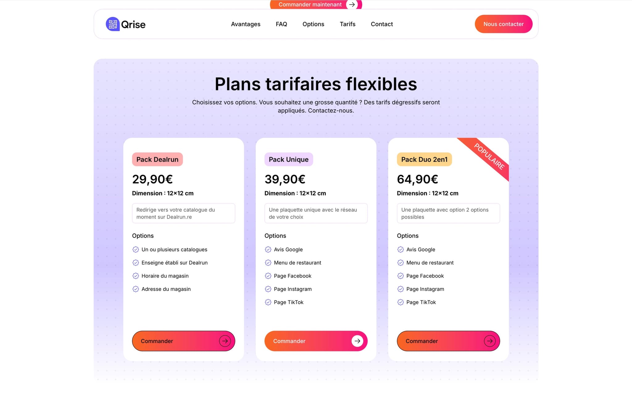Click check badge next to Page TikTok in Pack Duo
Viewport: 632px width, 397px height.
pos(400,302)
